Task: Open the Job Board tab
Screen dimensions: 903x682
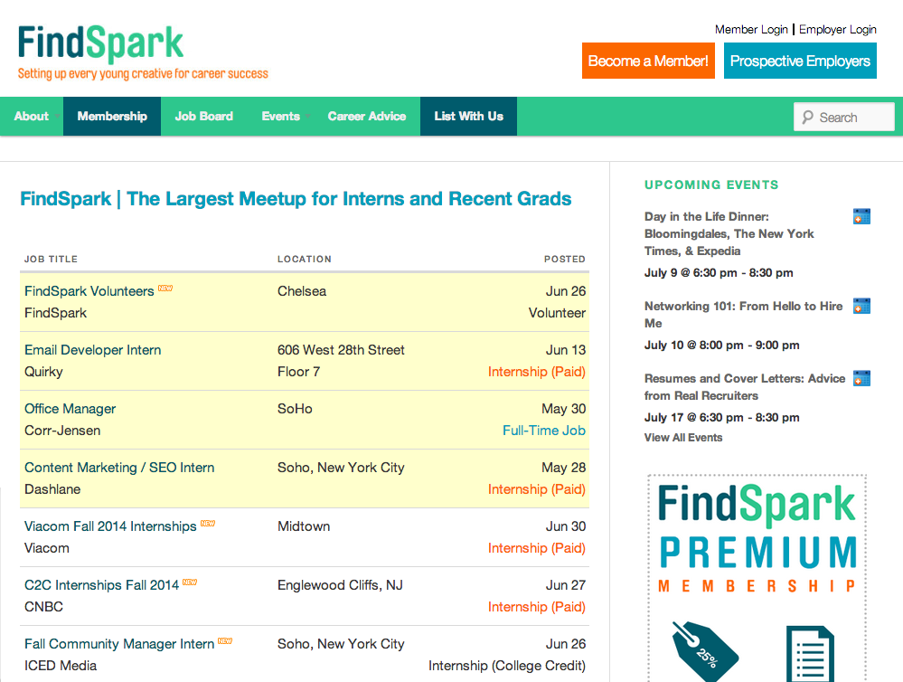Action: coord(203,116)
